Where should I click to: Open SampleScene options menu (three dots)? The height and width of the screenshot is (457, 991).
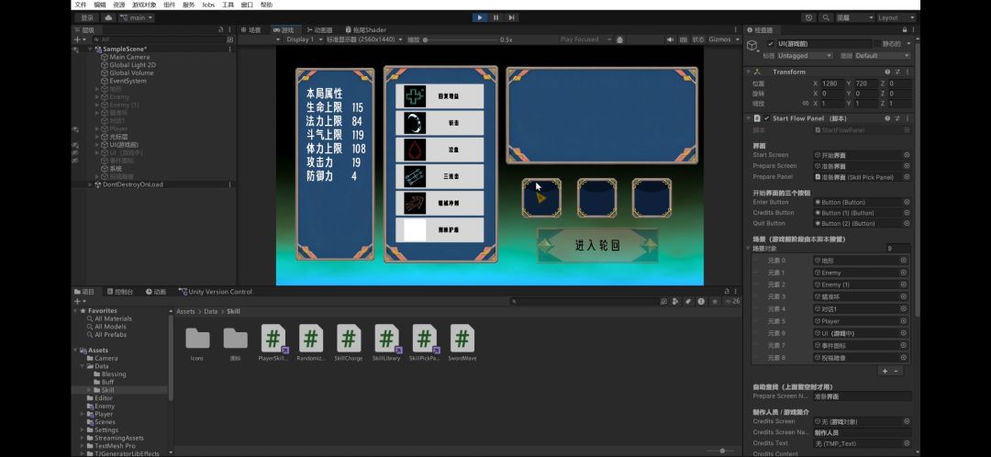(229, 49)
